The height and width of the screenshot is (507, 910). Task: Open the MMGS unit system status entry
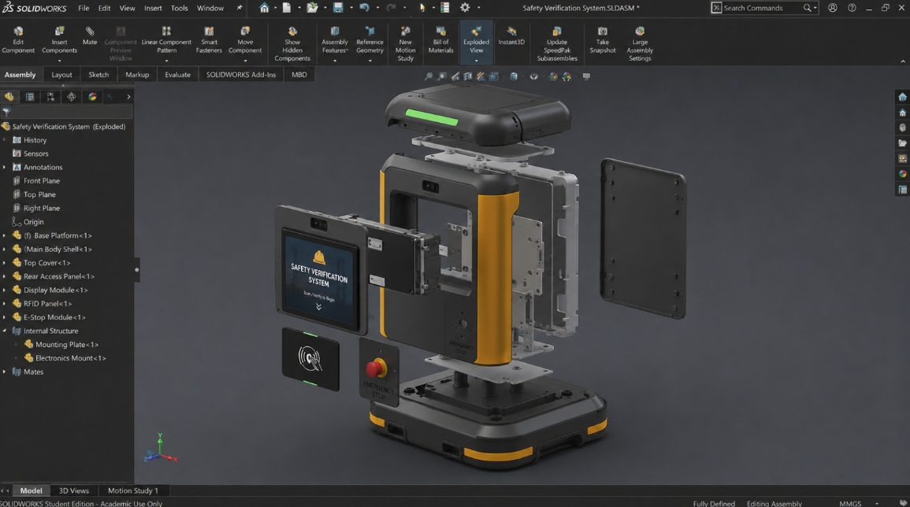(850, 503)
